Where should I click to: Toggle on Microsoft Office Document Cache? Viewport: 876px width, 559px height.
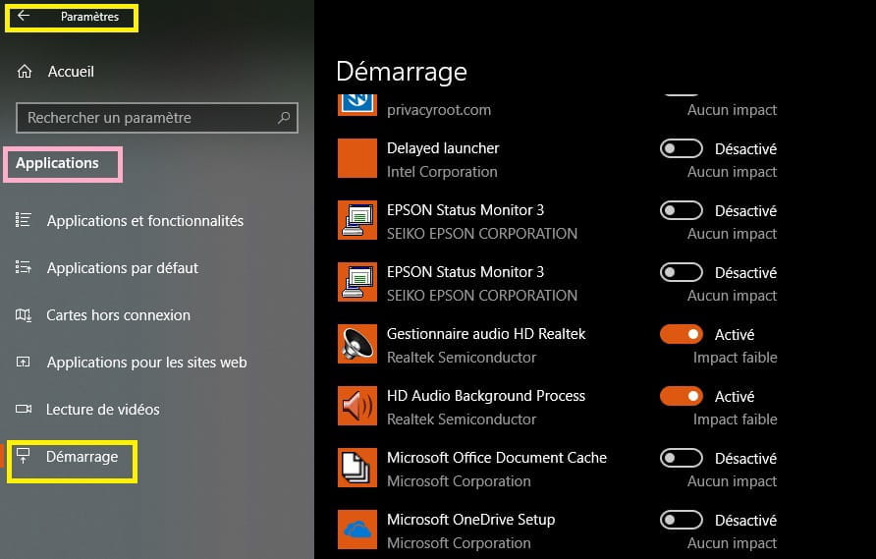coord(681,459)
